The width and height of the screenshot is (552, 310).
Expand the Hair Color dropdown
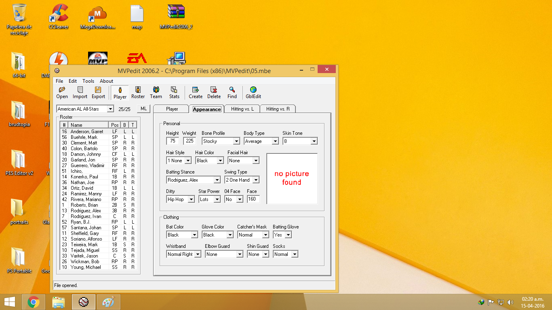(220, 161)
